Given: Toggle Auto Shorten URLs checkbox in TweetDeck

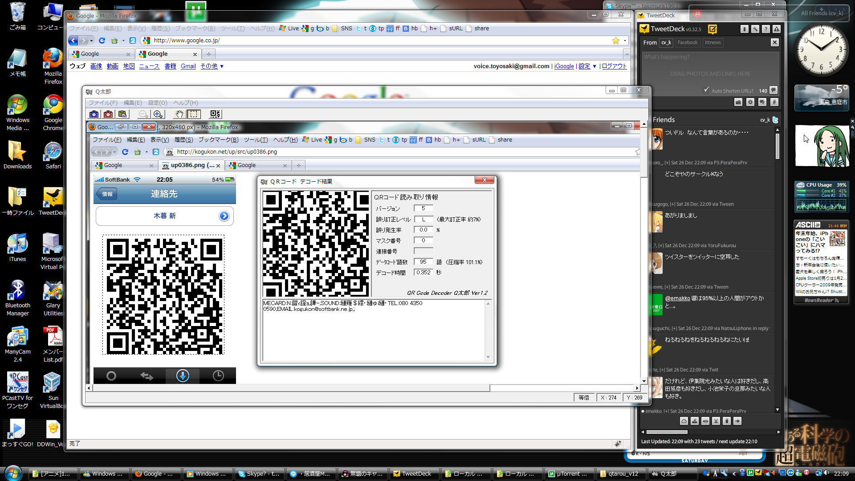Looking at the screenshot, I should pyautogui.click(x=706, y=90).
